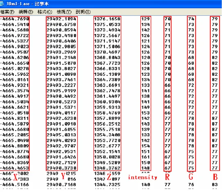Click the intensity value 143
The image size is (222, 192).
[x=146, y=124]
